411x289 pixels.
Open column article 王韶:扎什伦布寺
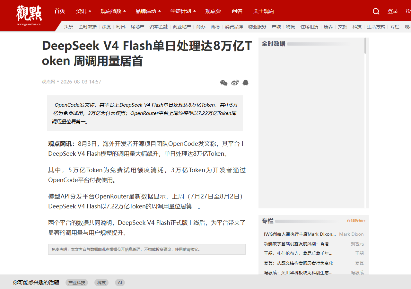[x=298, y=253]
